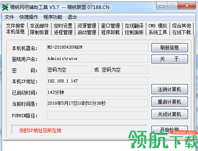This screenshot has width=198, height=151.
Task: Click the 已启动时间 label
Action: [24, 93]
